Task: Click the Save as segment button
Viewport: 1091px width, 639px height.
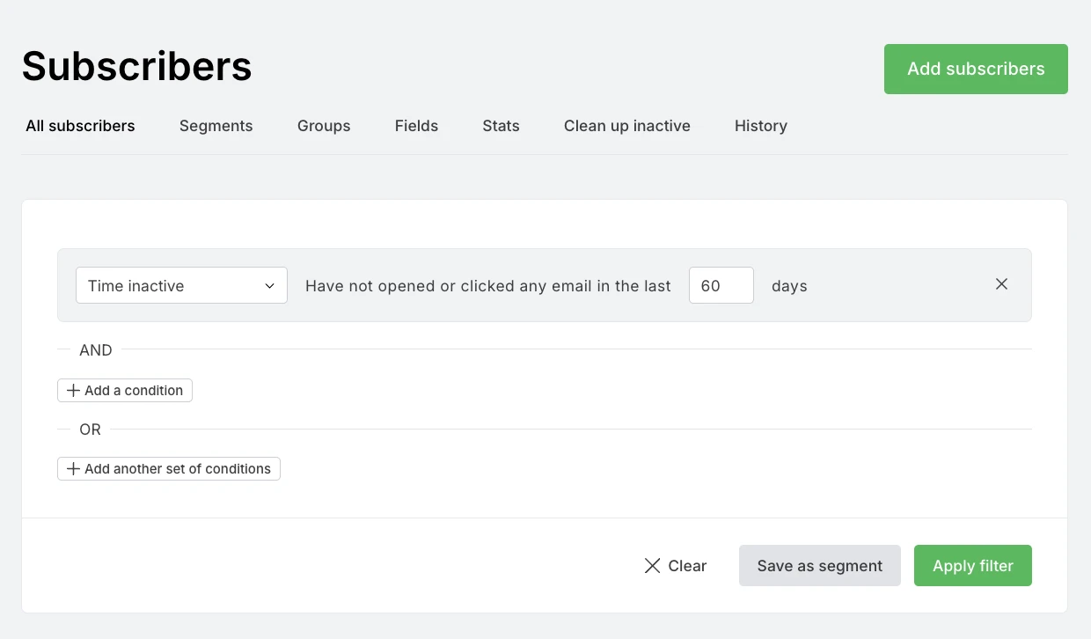Action: [x=819, y=566]
